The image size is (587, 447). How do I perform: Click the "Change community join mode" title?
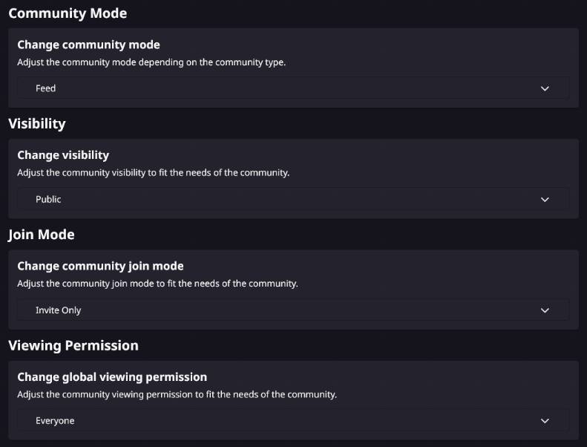click(x=100, y=266)
